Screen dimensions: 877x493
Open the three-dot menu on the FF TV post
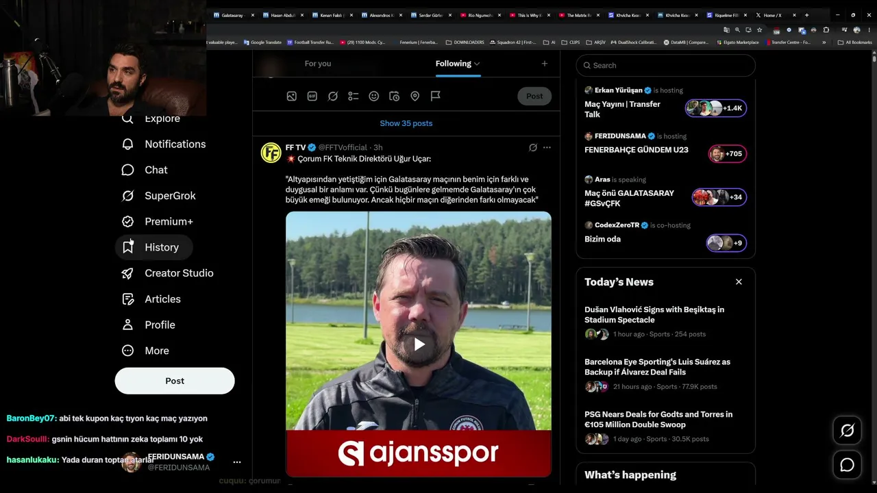coord(547,147)
